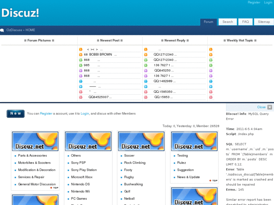Image resolution: width=274 pixels, height=205 pixels.
Task: Open PC Games forum
Action: 79,198
